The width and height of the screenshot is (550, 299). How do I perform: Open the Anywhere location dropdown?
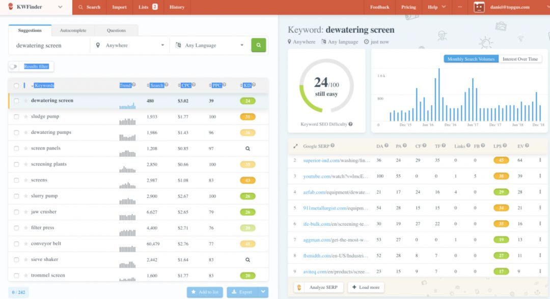(x=130, y=45)
